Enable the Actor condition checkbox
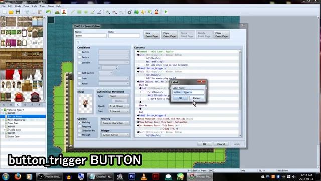This screenshot has width=321, height=181. pyautogui.click(x=79, y=84)
